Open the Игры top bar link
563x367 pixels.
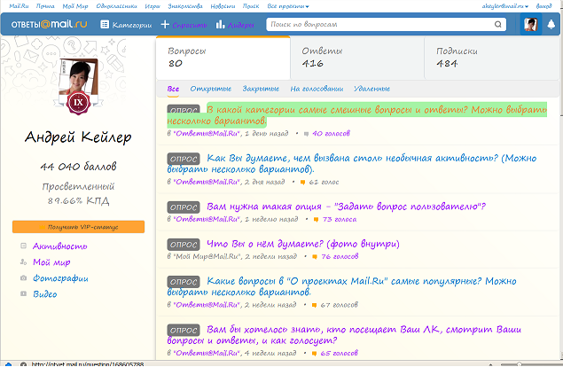point(152,6)
